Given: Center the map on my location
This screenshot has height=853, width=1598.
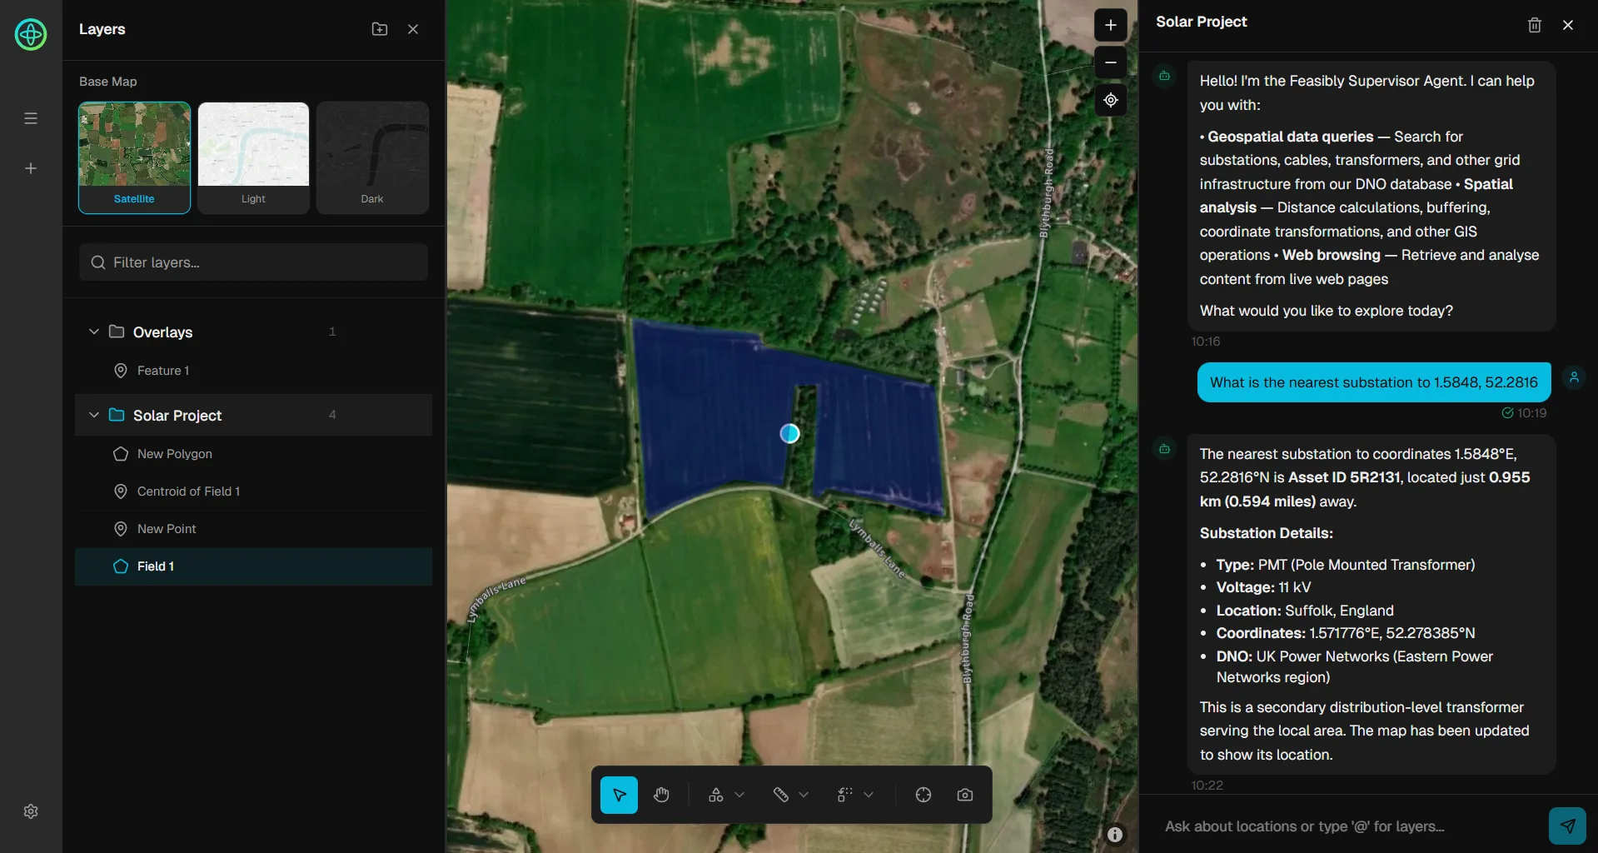Looking at the screenshot, I should 1111,100.
